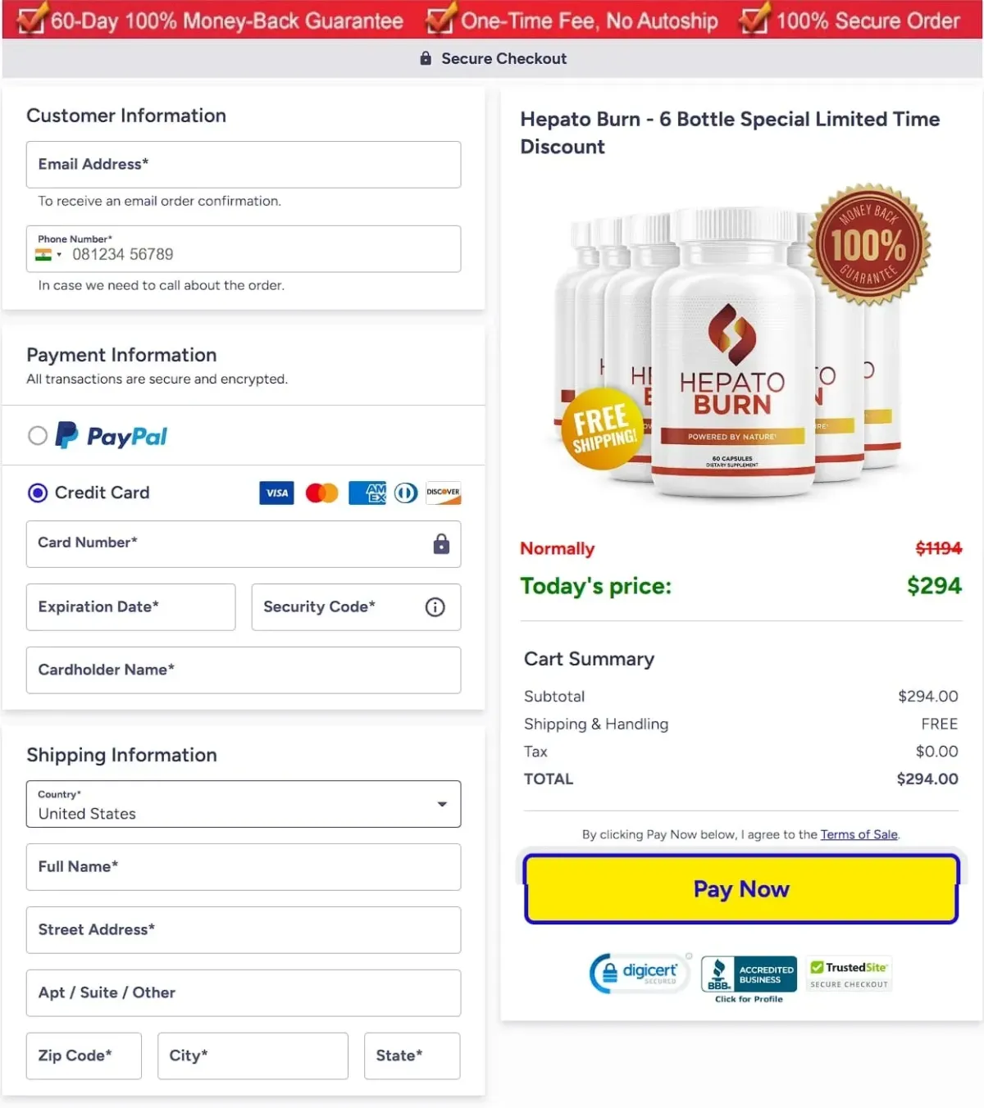984x1108 pixels.
Task: Click the lock icon in Card Number field
Action: pyautogui.click(x=441, y=544)
